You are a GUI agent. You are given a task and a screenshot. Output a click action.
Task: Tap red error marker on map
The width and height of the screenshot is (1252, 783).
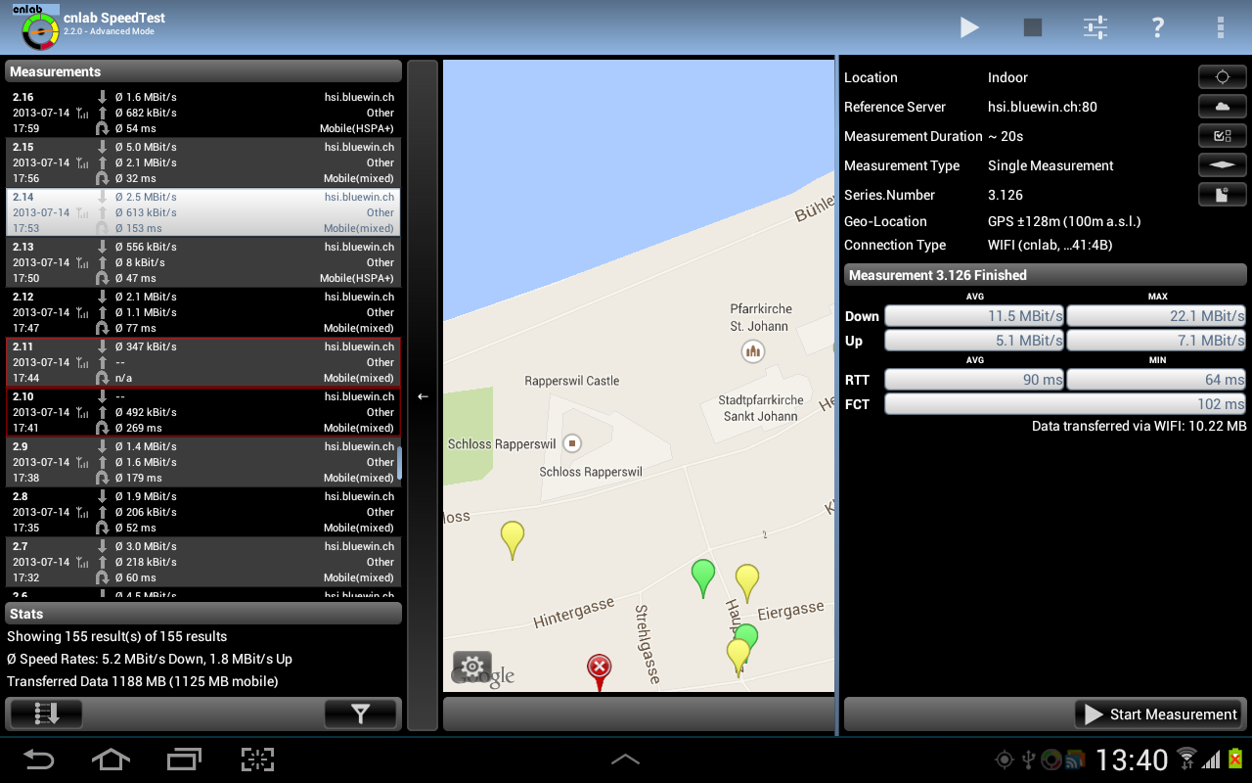(x=599, y=672)
